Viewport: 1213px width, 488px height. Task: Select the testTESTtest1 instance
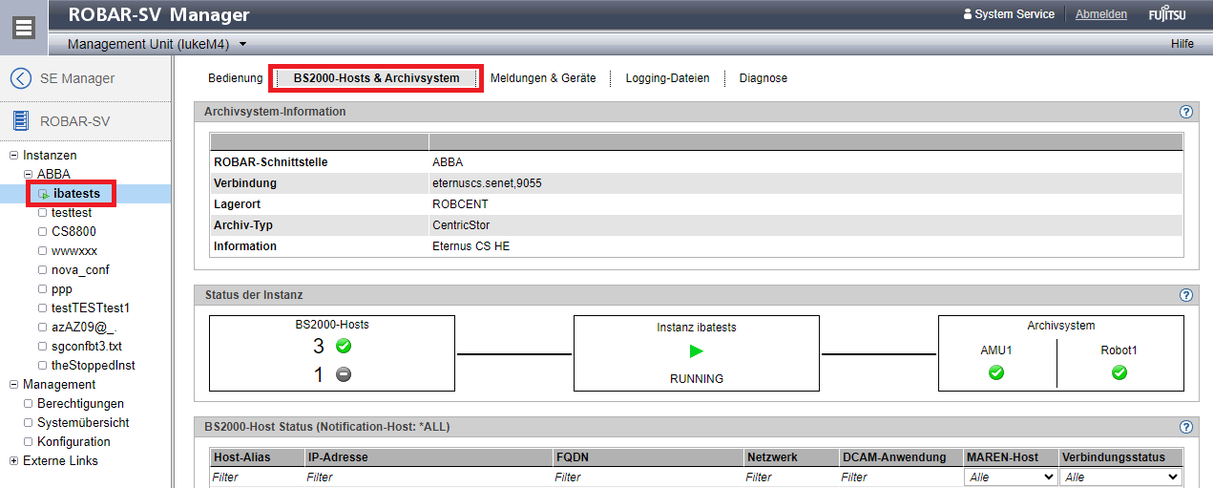point(91,308)
